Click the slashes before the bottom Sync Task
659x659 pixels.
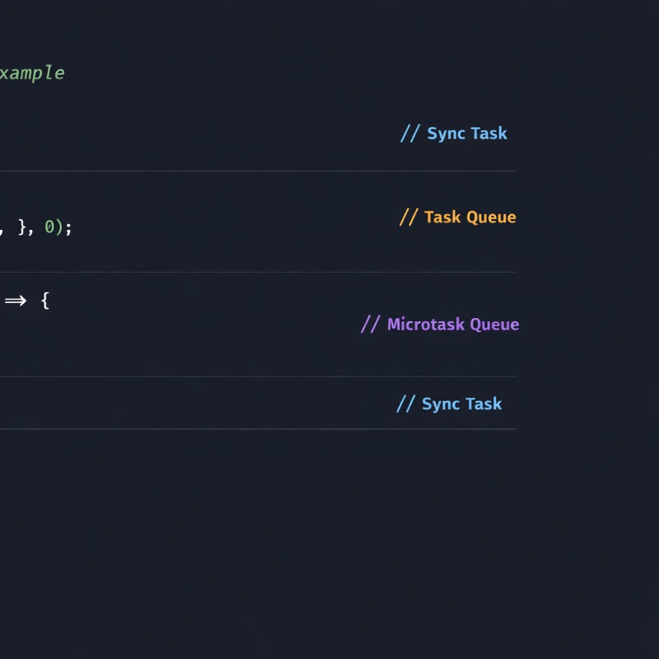coord(405,404)
